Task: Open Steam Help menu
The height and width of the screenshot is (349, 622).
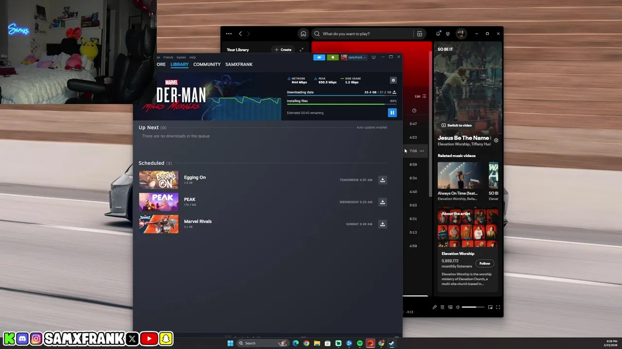Action: 192,57
